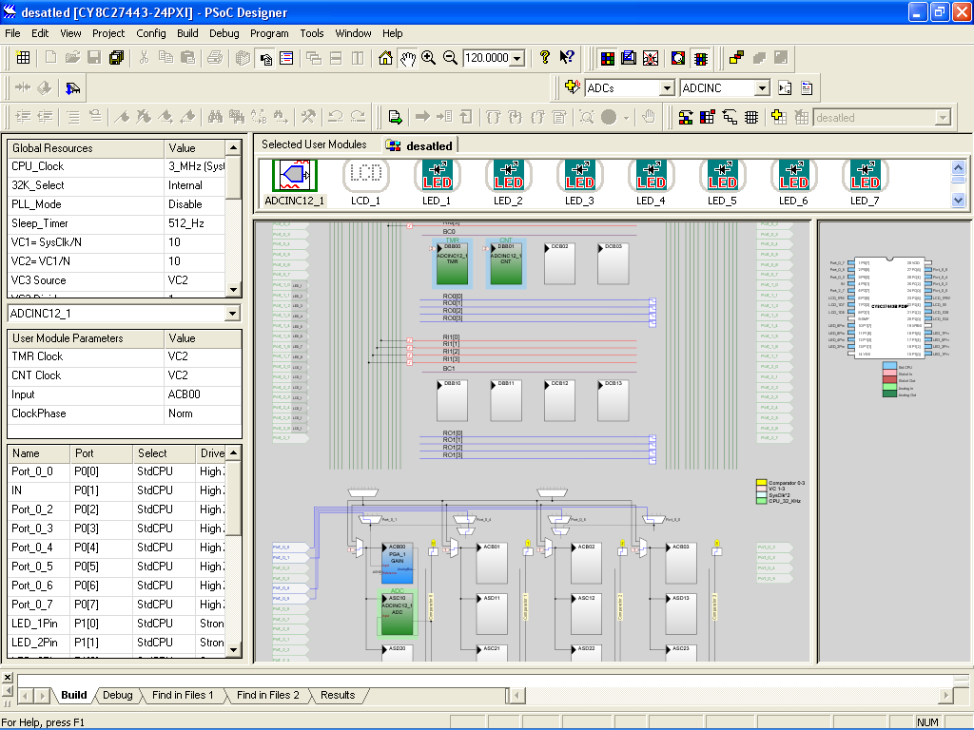Select the LED_1Pin row name
Screen dimensions: 974x730
38,624
